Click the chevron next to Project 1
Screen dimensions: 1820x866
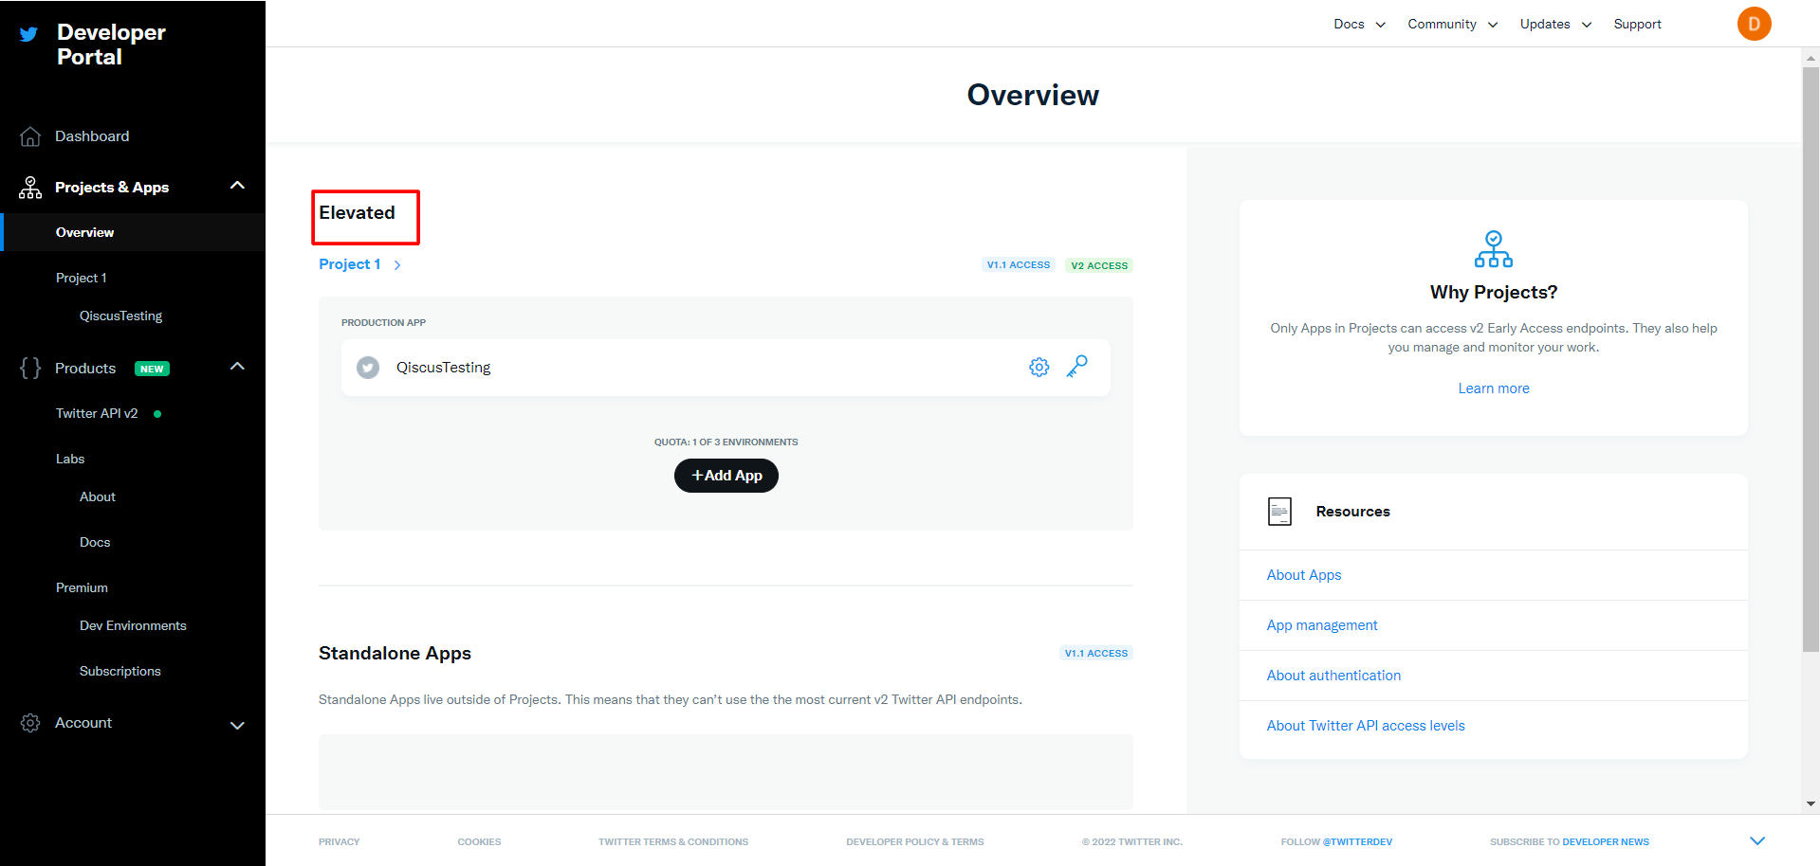[397, 265]
